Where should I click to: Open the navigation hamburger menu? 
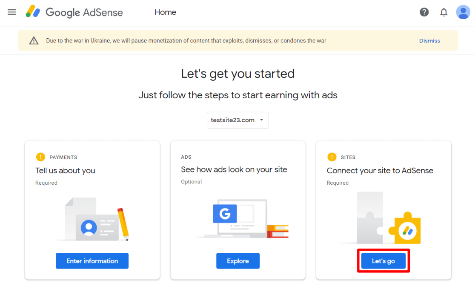[x=11, y=12]
